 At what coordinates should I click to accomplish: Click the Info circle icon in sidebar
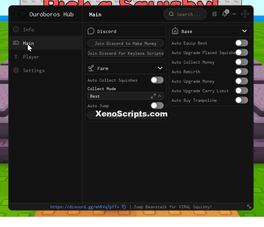coord(16,29)
